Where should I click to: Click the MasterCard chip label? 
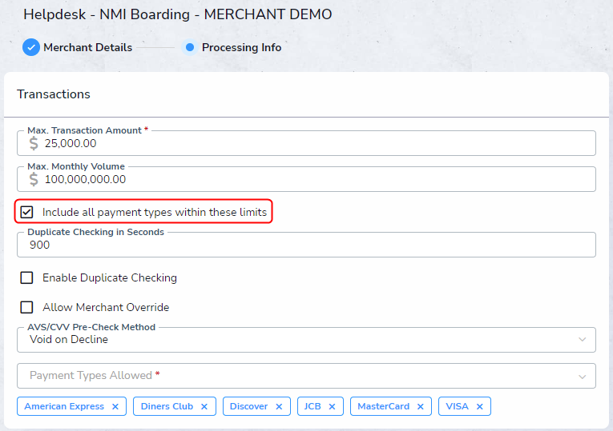384,406
